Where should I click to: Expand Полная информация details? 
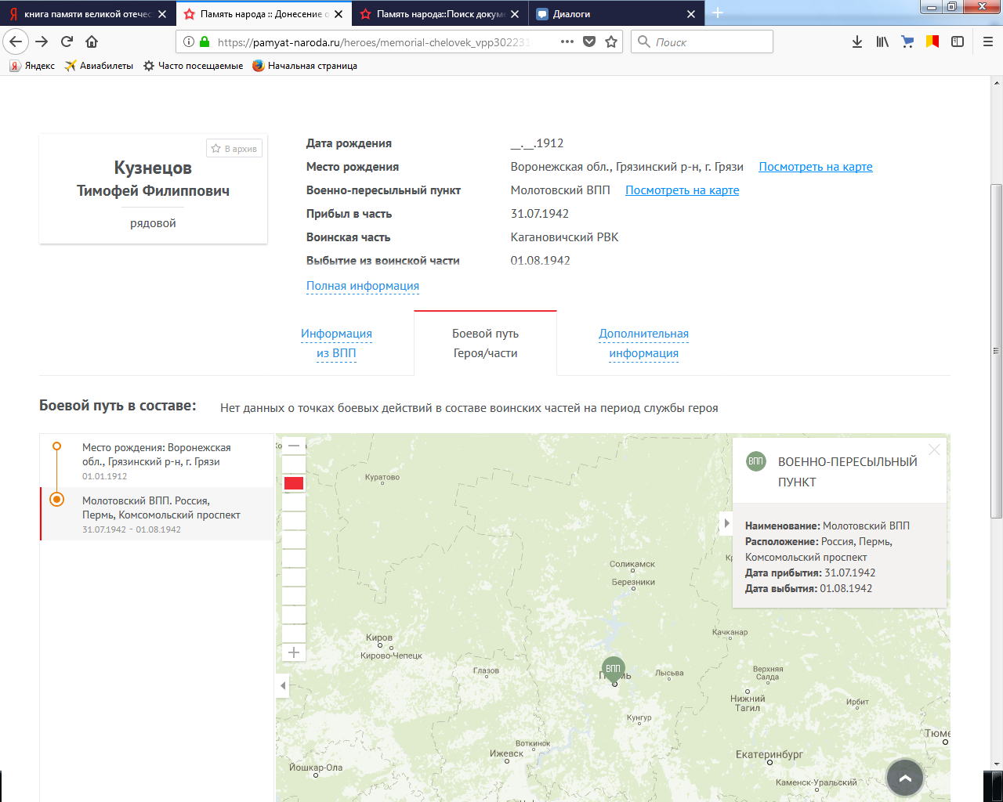point(362,286)
